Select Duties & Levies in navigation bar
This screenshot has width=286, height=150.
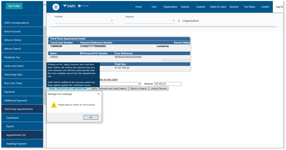point(218,7)
